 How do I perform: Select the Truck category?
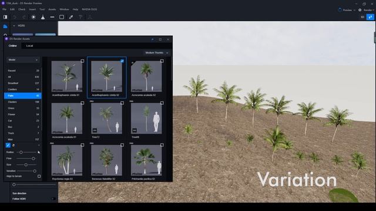coord(23,133)
